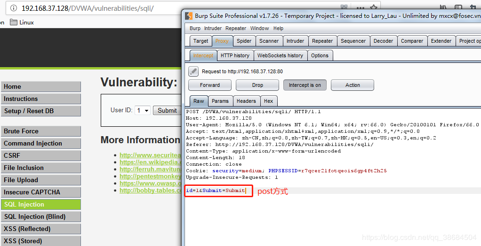Click the Content-Length: 18 header line
481x246 pixels.
click(216, 158)
